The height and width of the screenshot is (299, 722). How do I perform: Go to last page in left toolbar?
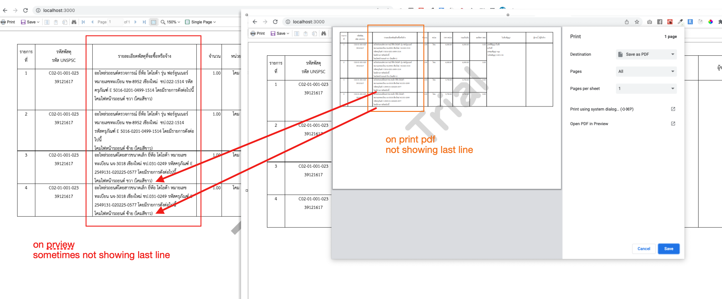coord(144,22)
